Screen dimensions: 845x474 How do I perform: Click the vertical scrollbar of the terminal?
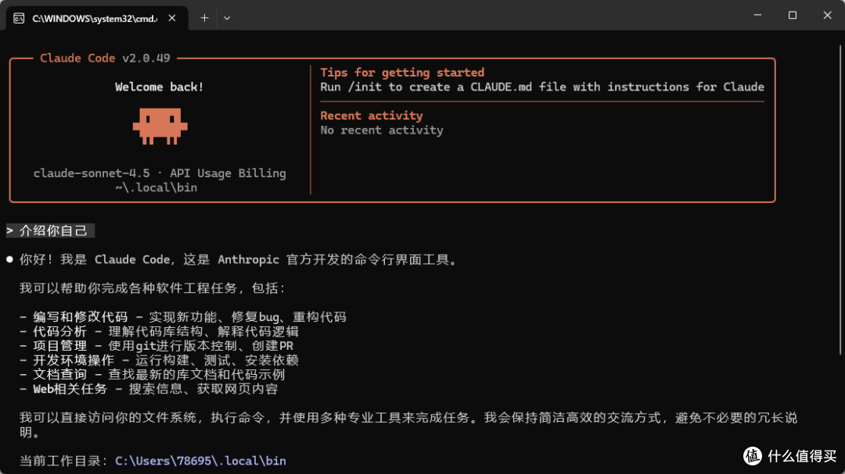840,199
